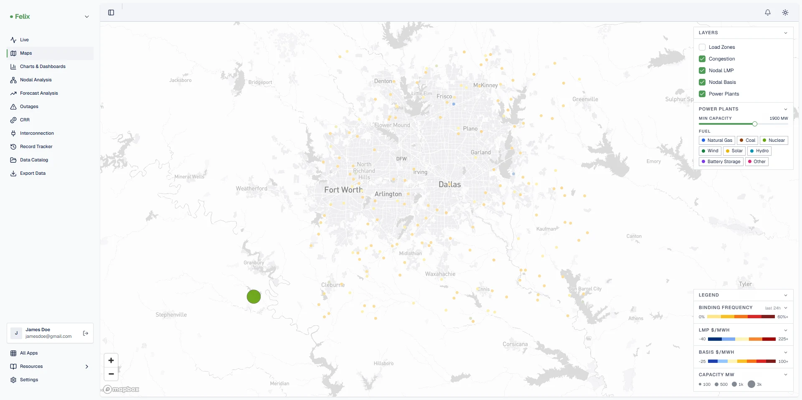Screen dimensions: 802x400
Task: Open the Felix workspace dropdown
Action: [x=87, y=17]
